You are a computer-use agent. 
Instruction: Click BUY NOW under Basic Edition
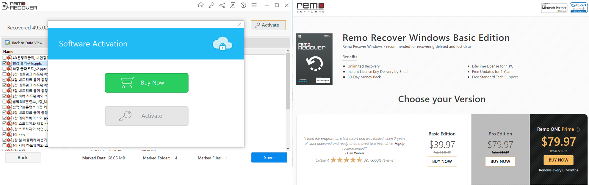click(x=442, y=162)
